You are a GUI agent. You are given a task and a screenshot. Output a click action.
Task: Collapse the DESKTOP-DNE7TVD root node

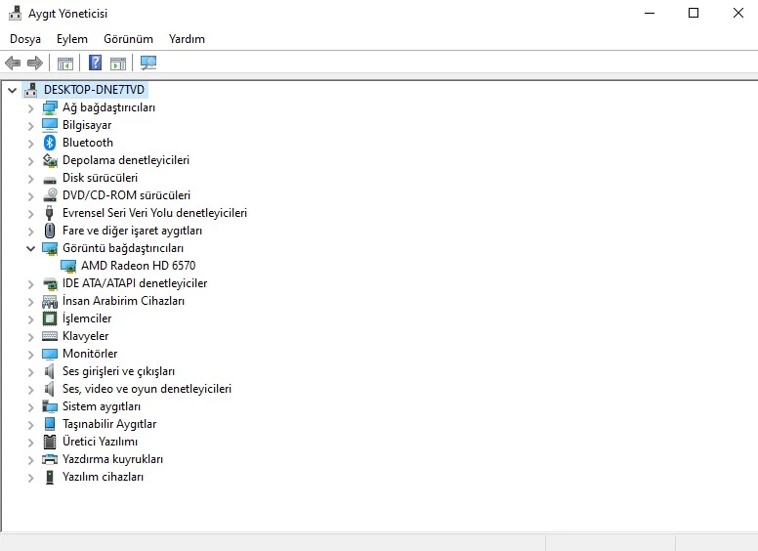(x=12, y=90)
